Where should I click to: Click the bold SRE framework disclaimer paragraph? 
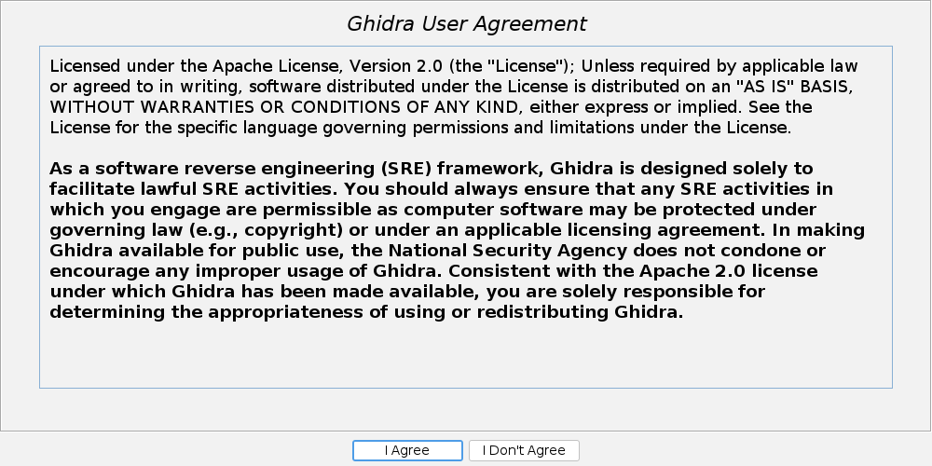pyautogui.click(x=457, y=240)
